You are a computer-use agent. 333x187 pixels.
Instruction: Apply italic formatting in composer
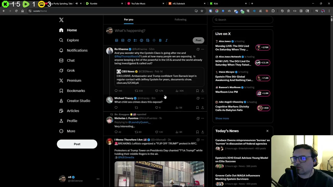(166, 40)
